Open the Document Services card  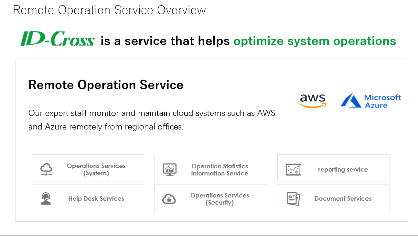coord(333,198)
